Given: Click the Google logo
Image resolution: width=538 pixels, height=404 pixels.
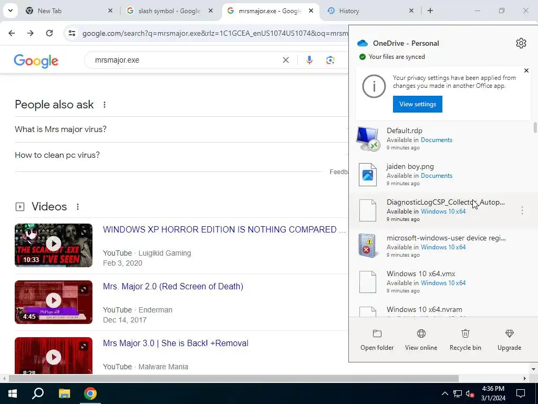Looking at the screenshot, I should pyautogui.click(x=36, y=61).
